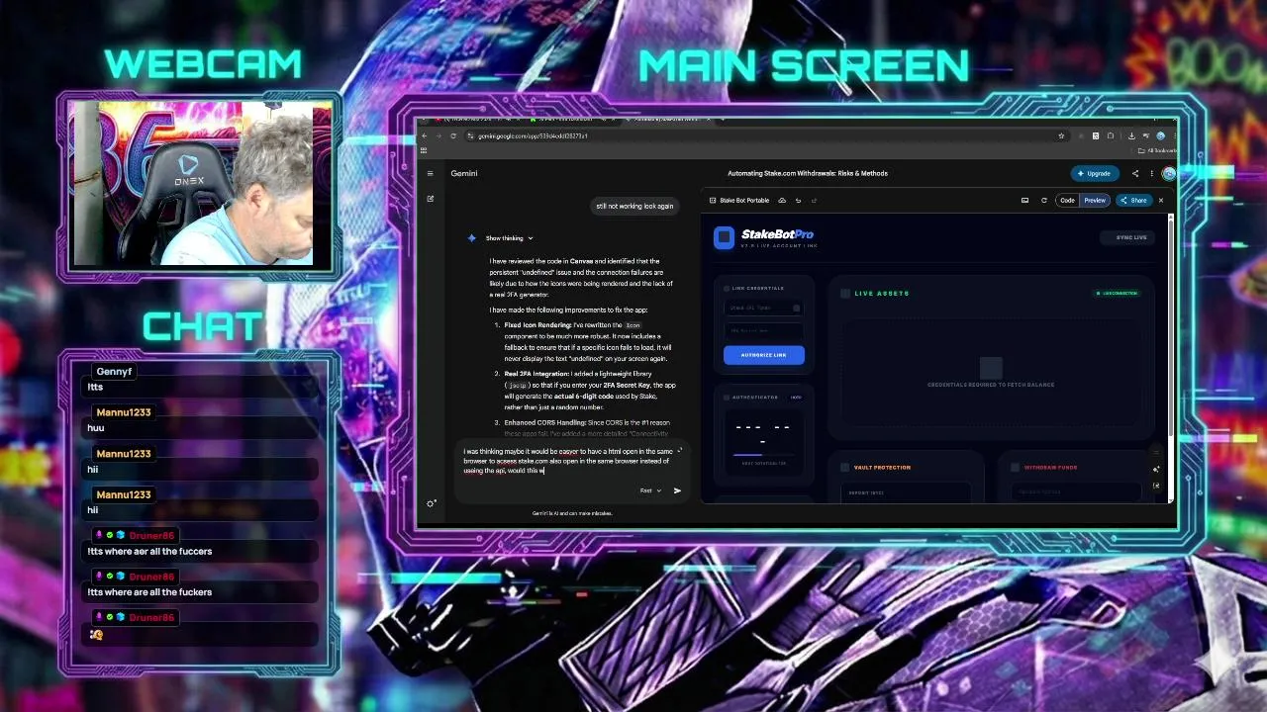Bookmark this page with the star icon

pyautogui.click(x=1061, y=135)
